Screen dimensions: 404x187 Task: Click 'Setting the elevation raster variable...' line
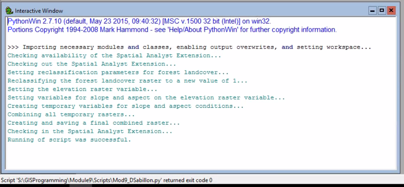coord(83,89)
